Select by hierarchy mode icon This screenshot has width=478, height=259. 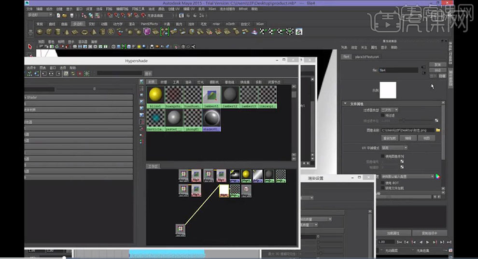tap(84, 15)
